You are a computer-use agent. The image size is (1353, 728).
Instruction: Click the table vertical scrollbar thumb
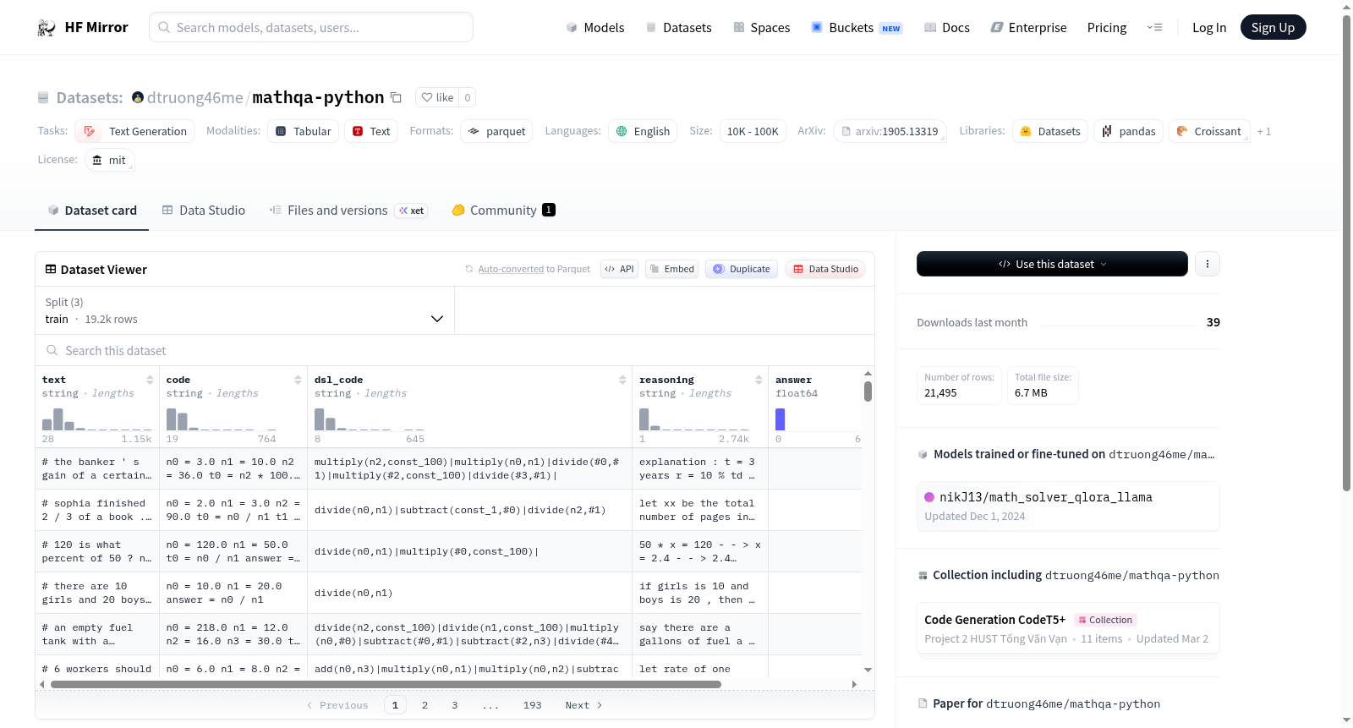(868, 391)
